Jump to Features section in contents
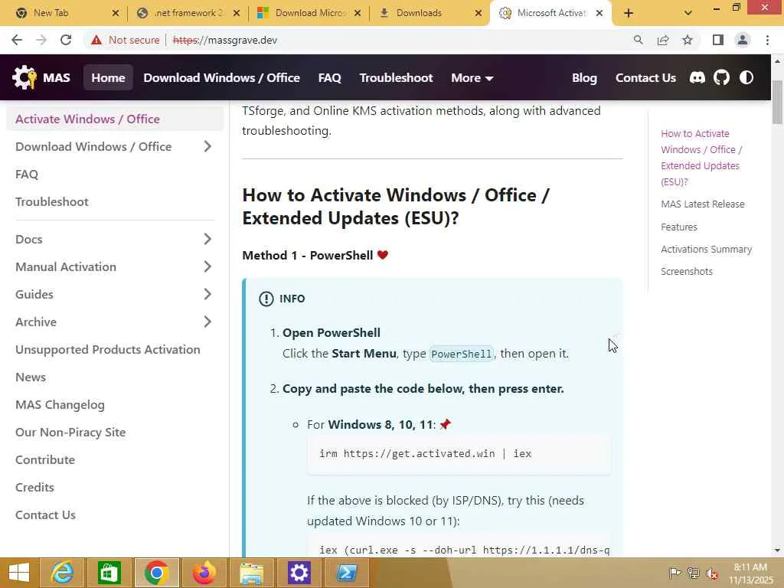 click(678, 227)
